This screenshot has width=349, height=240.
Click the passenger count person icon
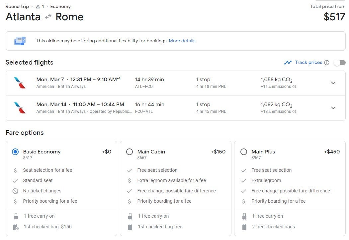coord(38,7)
